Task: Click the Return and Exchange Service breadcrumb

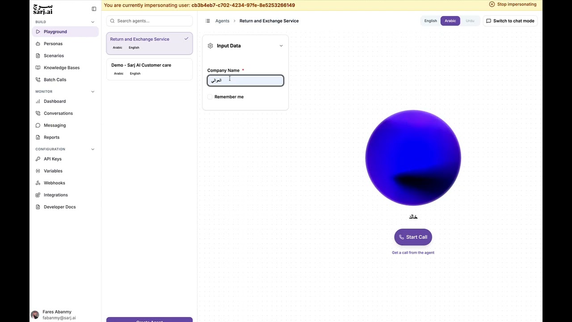Action: 269,21
